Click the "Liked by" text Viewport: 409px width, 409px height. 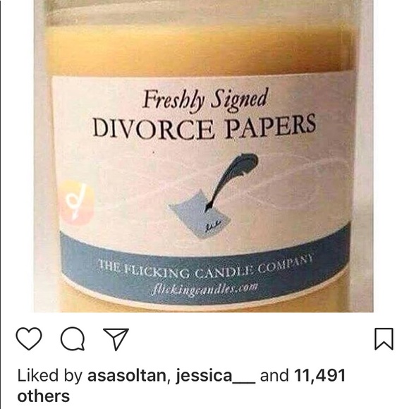50,376
